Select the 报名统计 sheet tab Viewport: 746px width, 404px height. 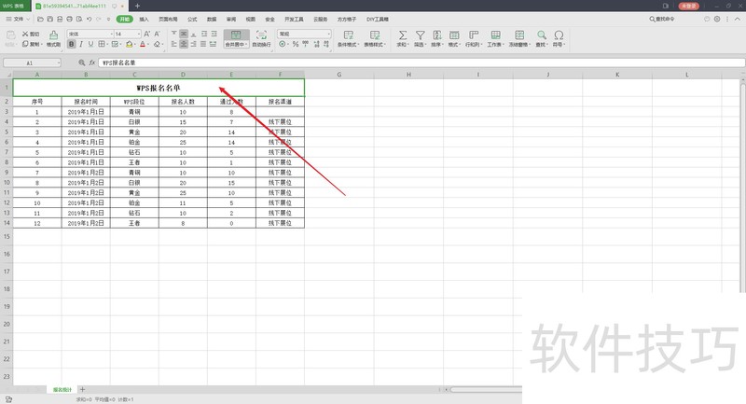click(62, 390)
